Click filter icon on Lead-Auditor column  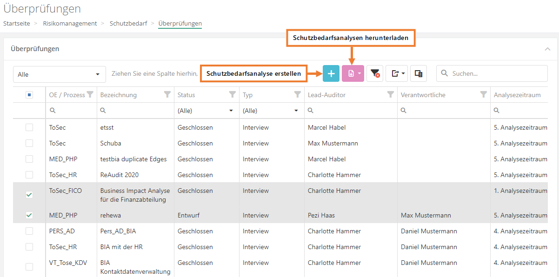point(391,95)
